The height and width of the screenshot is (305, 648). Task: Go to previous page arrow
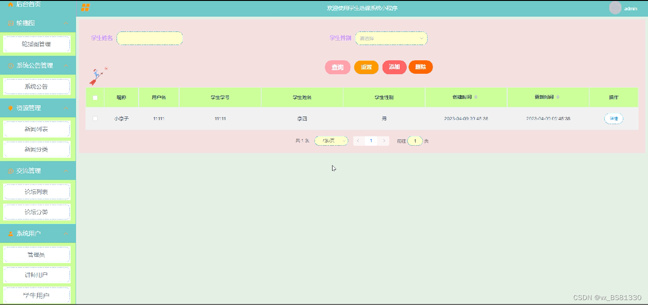point(359,141)
